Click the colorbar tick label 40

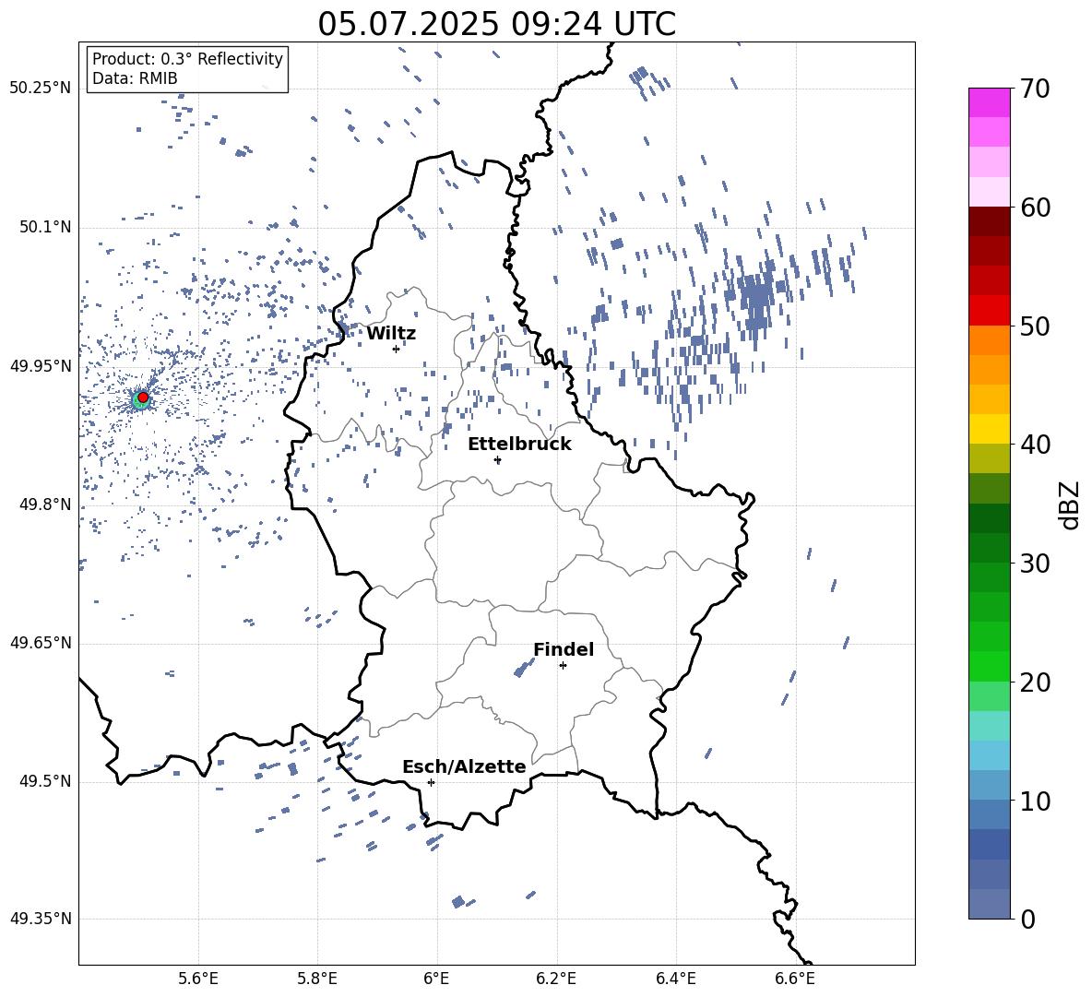(x=1035, y=445)
